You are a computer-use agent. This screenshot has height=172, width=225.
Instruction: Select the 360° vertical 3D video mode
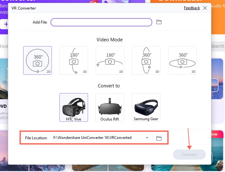[x=146, y=60]
